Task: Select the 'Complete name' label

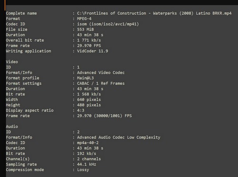Action: pos(21,13)
